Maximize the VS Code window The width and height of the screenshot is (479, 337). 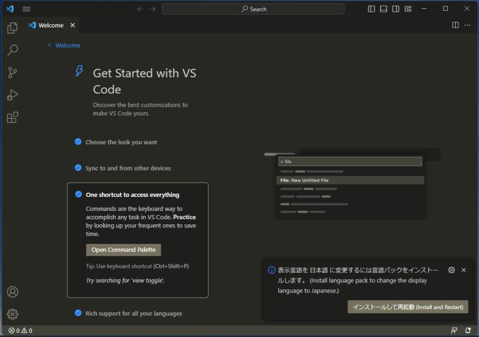pyautogui.click(x=445, y=9)
